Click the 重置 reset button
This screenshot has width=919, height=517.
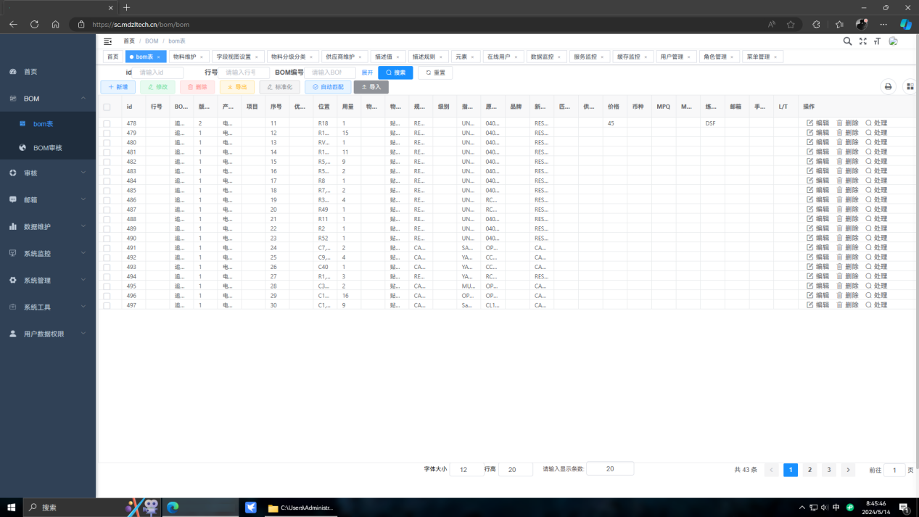(x=435, y=73)
